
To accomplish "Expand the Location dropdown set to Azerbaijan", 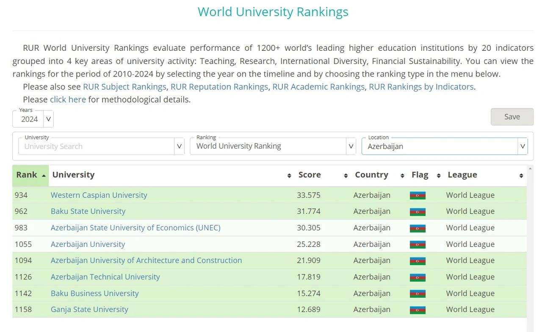I will pyautogui.click(x=523, y=146).
